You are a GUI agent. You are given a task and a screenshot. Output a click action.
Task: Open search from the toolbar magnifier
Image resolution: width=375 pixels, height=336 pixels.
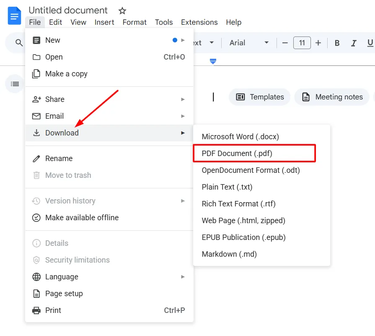point(18,43)
